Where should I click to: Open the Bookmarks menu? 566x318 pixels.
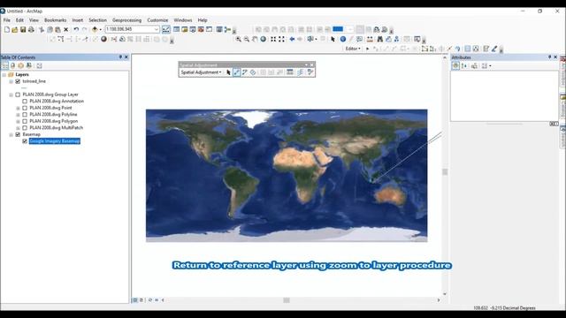coord(55,20)
